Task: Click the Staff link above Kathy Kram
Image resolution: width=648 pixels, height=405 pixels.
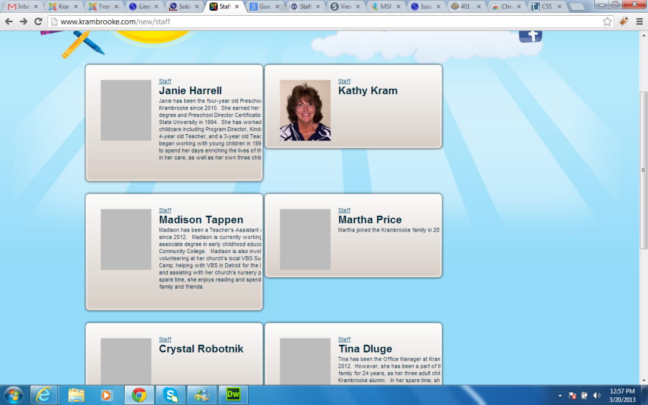Action: [344, 81]
